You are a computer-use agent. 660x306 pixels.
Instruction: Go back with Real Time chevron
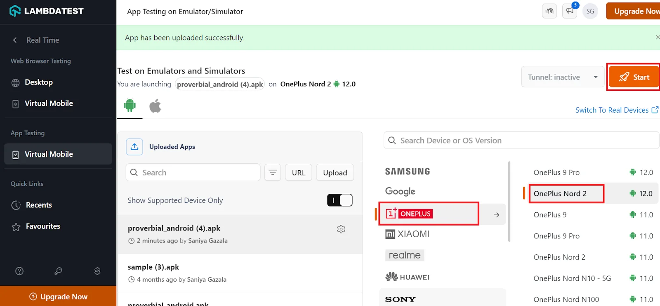pyautogui.click(x=15, y=40)
